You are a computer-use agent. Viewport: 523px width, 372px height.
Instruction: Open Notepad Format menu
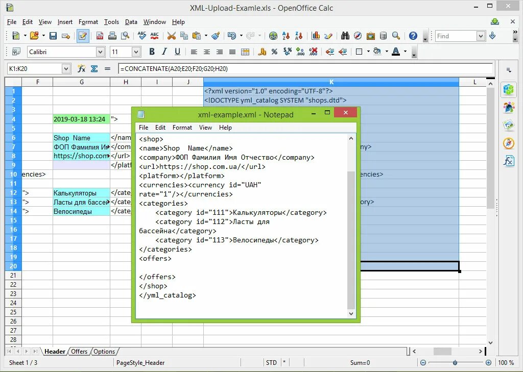click(182, 128)
